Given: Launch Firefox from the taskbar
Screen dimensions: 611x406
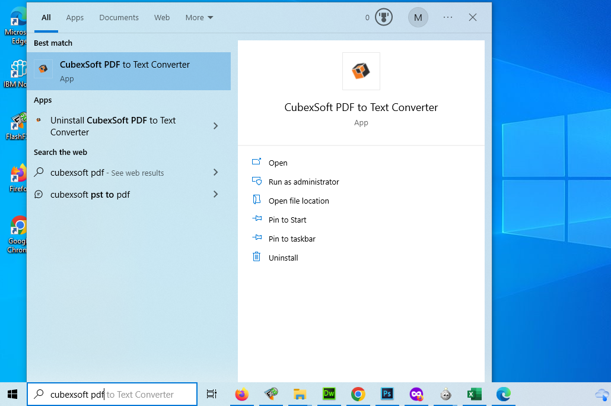Looking at the screenshot, I should (242, 394).
